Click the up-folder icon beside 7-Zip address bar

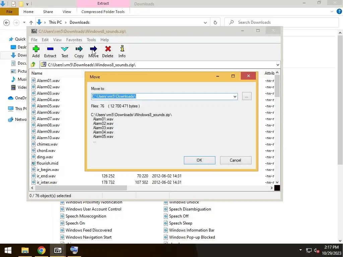point(33,65)
